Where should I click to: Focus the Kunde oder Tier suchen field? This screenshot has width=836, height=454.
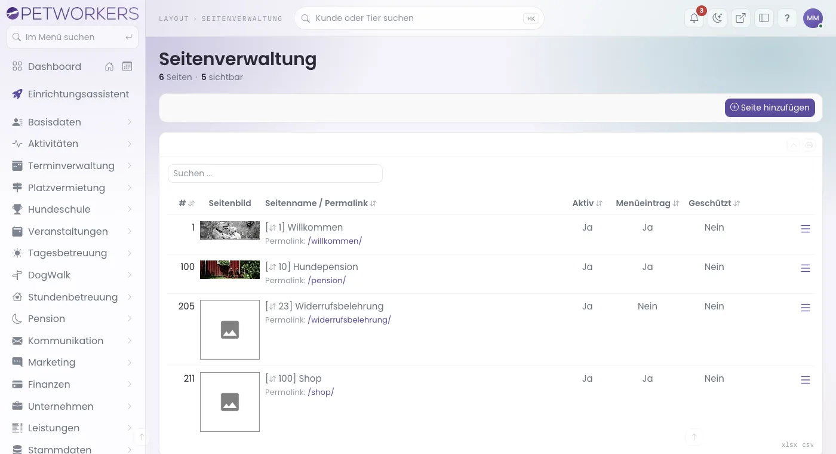[419, 18]
